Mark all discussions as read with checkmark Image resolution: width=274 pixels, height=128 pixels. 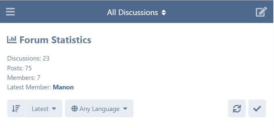257,108
